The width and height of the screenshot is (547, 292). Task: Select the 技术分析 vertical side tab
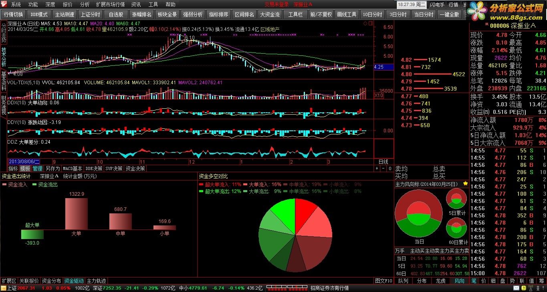(4, 57)
